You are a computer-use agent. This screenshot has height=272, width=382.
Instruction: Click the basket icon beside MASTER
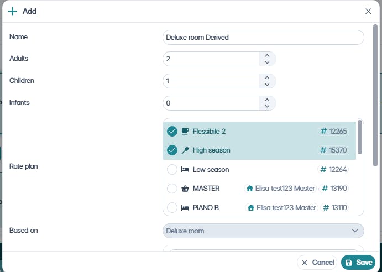(x=185, y=189)
